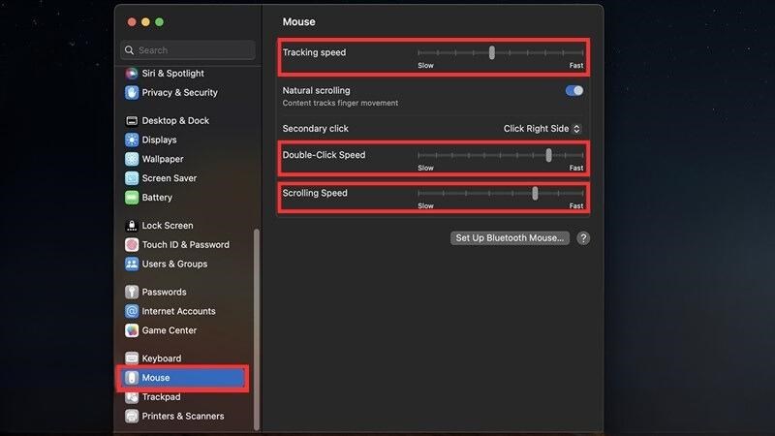Click the Tracking speed slider

coord(500,52)
